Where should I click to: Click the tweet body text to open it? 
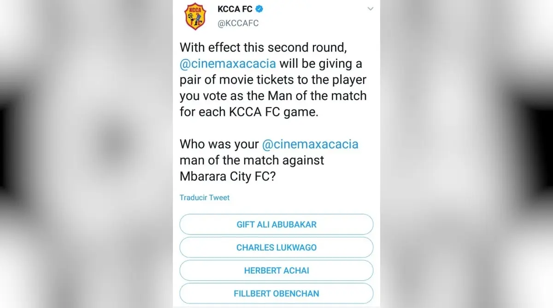[272, 79]
